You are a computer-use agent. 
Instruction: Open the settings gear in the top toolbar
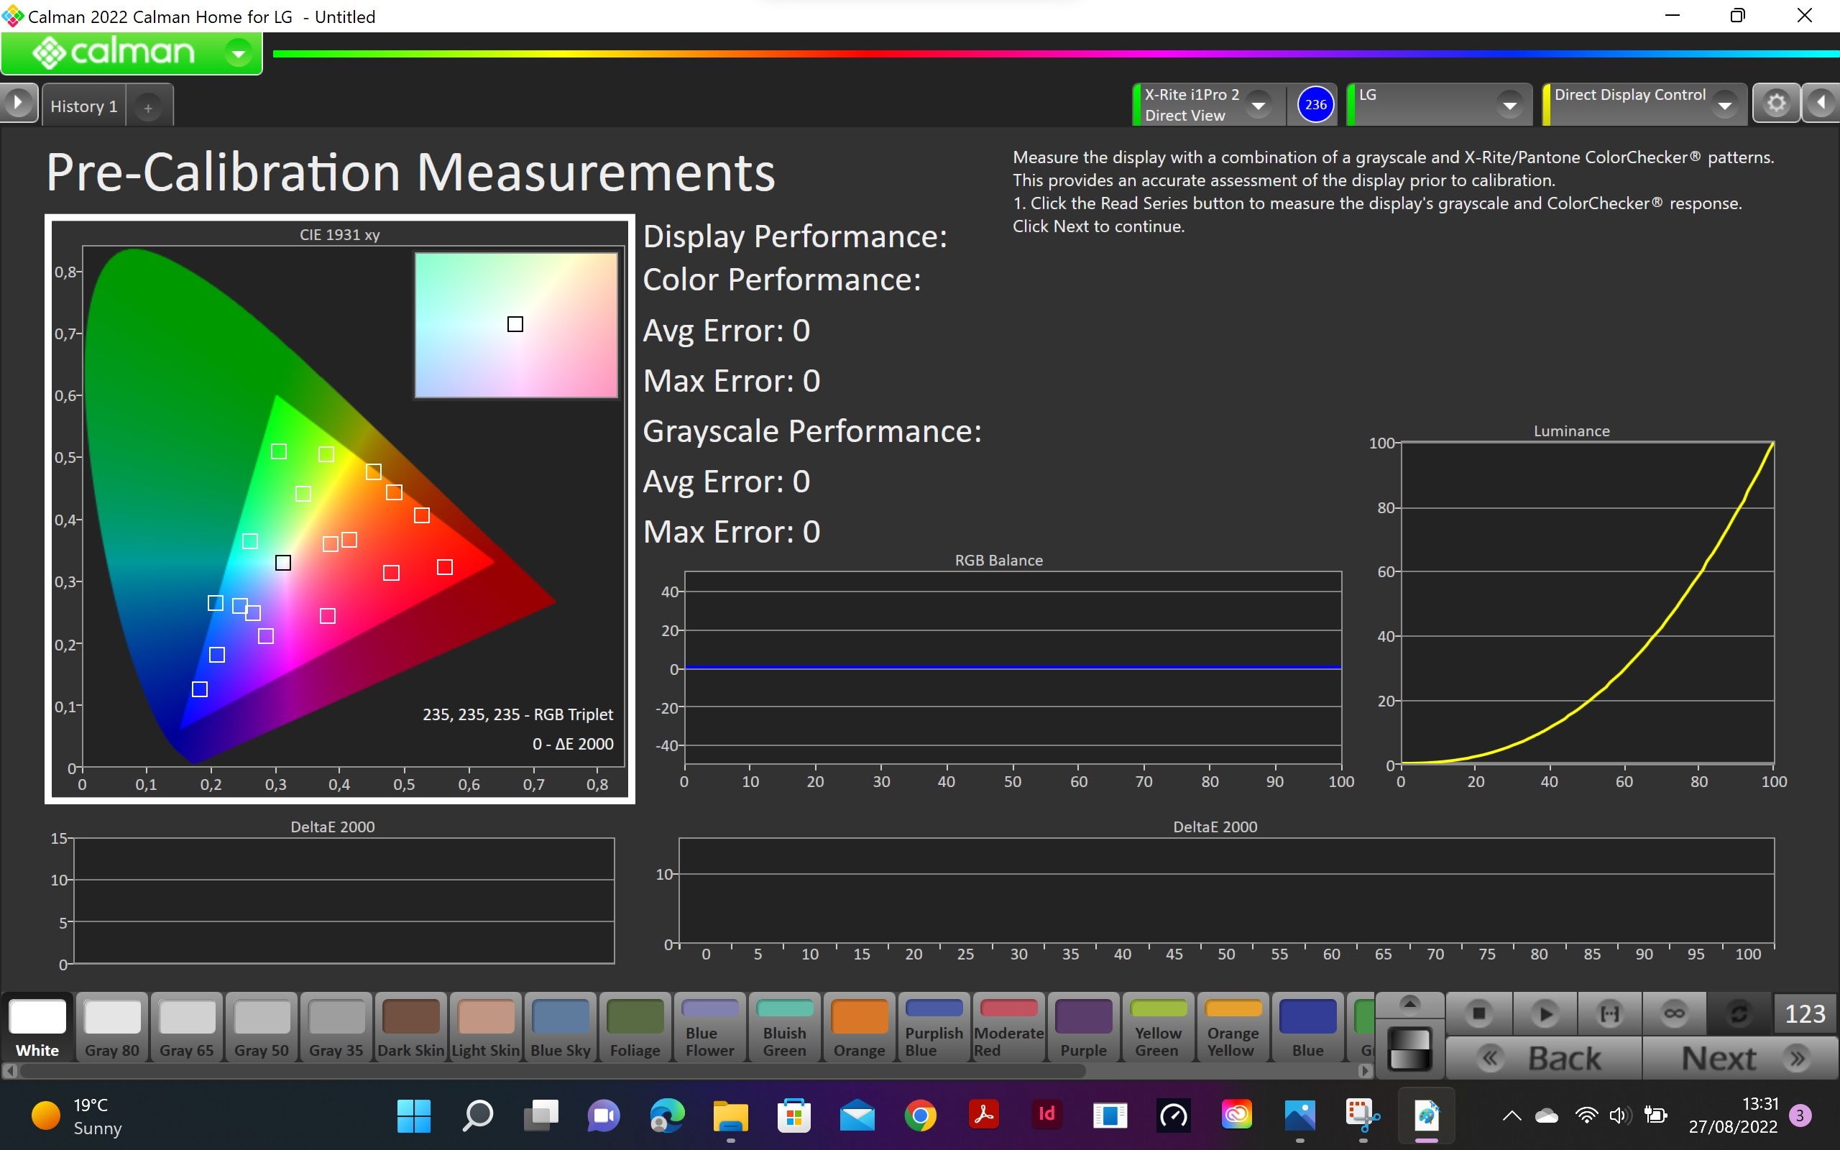point(1775,103)
